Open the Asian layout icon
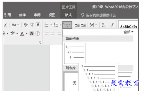 point(92,25)
